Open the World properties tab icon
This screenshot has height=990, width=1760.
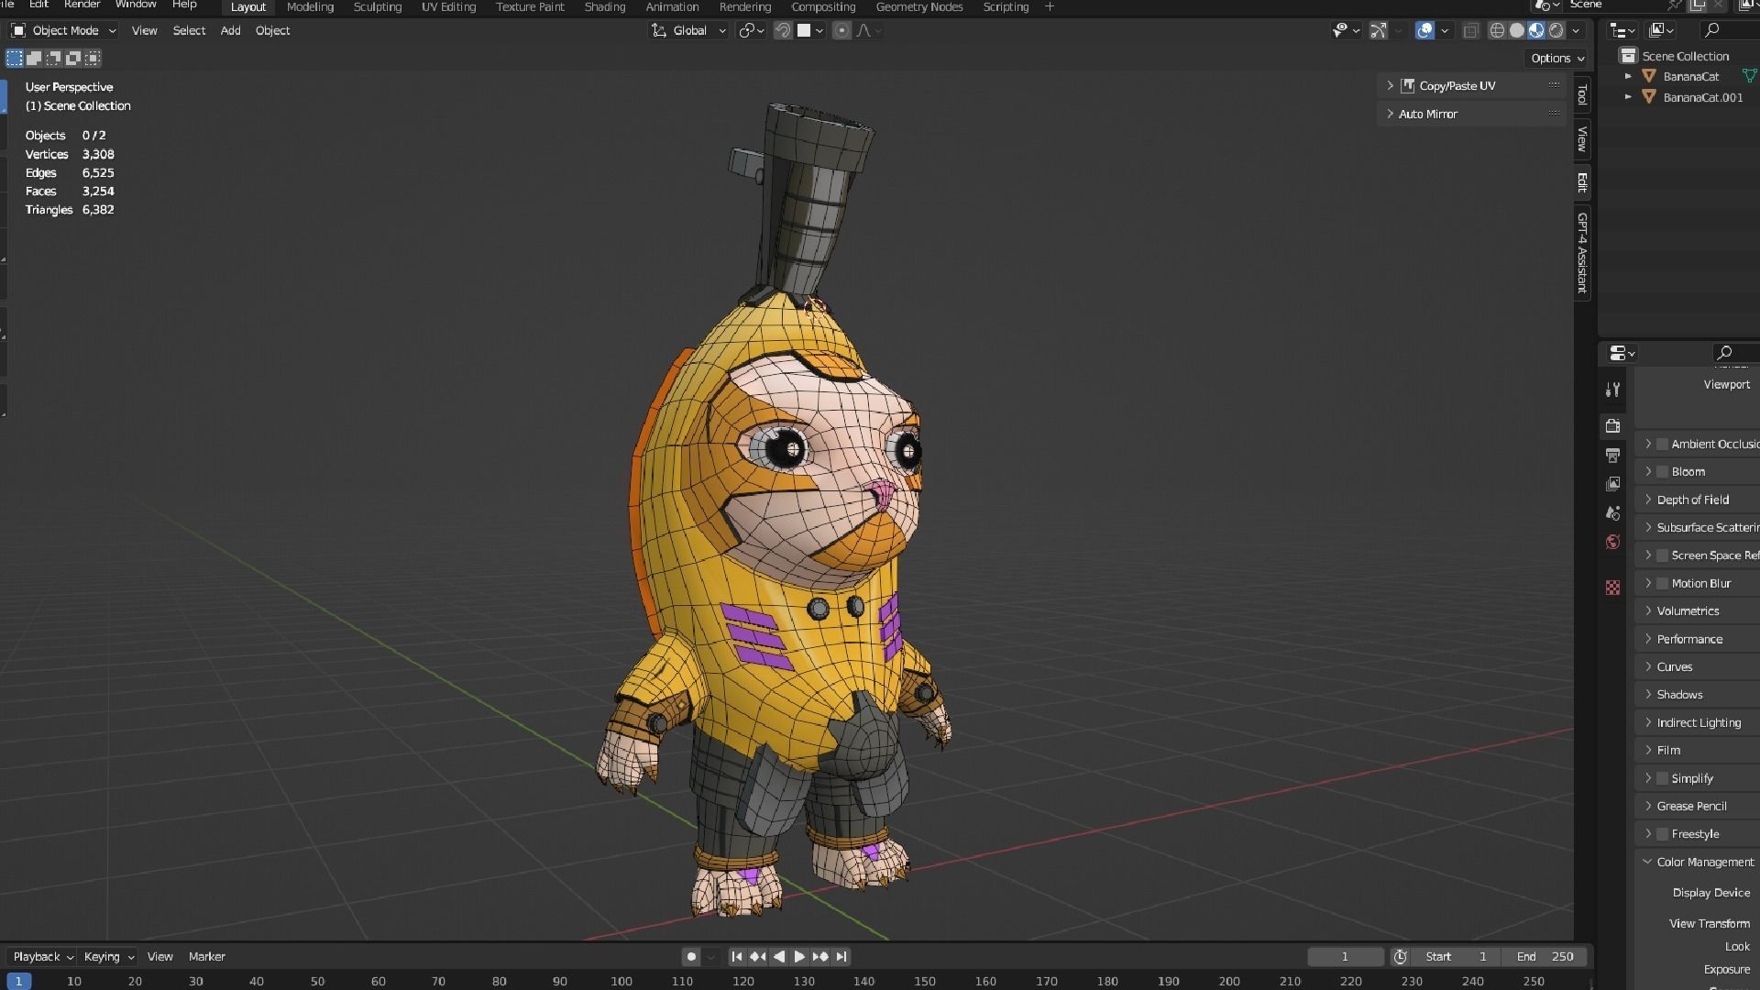pos(1612,542)
